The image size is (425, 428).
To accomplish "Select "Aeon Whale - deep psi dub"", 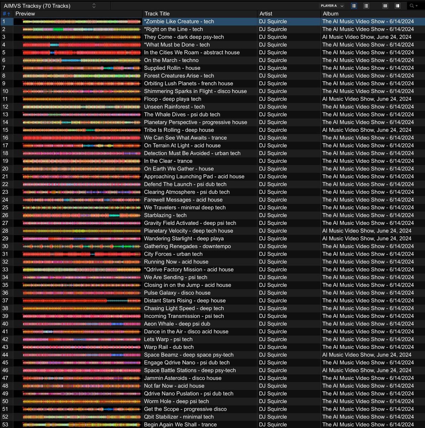I will tap(177, 324).
